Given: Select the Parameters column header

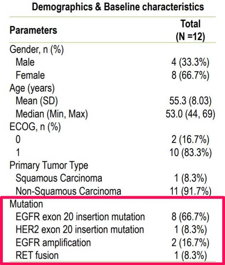Looking at the screenshot, I should [x=33, y=30].
